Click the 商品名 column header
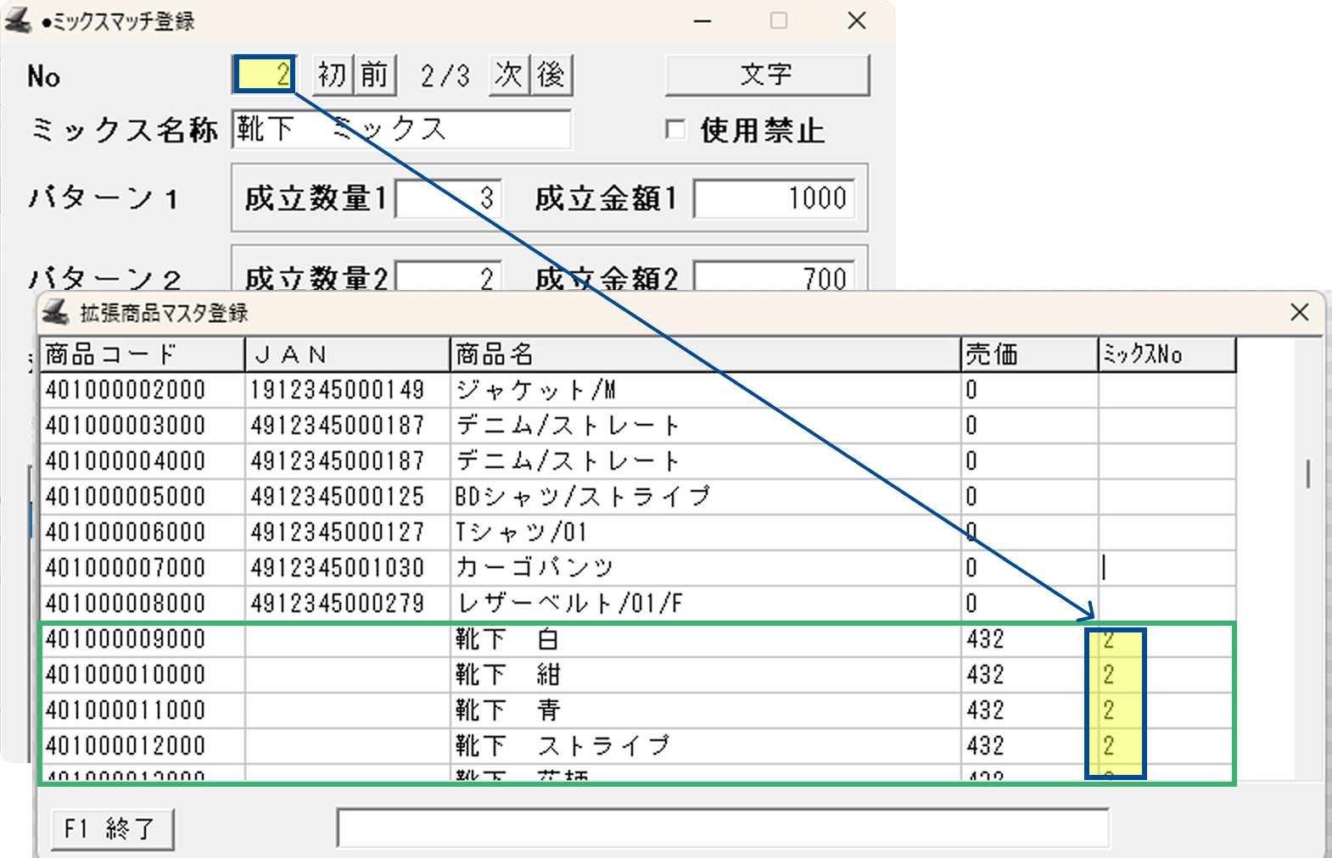This screenshot has width=1332, height=858. tap(704, 354)
